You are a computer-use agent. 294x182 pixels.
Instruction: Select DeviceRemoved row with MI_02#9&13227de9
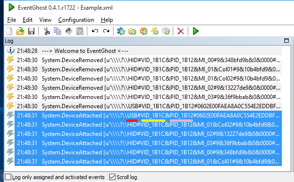[x=148, y=88]
